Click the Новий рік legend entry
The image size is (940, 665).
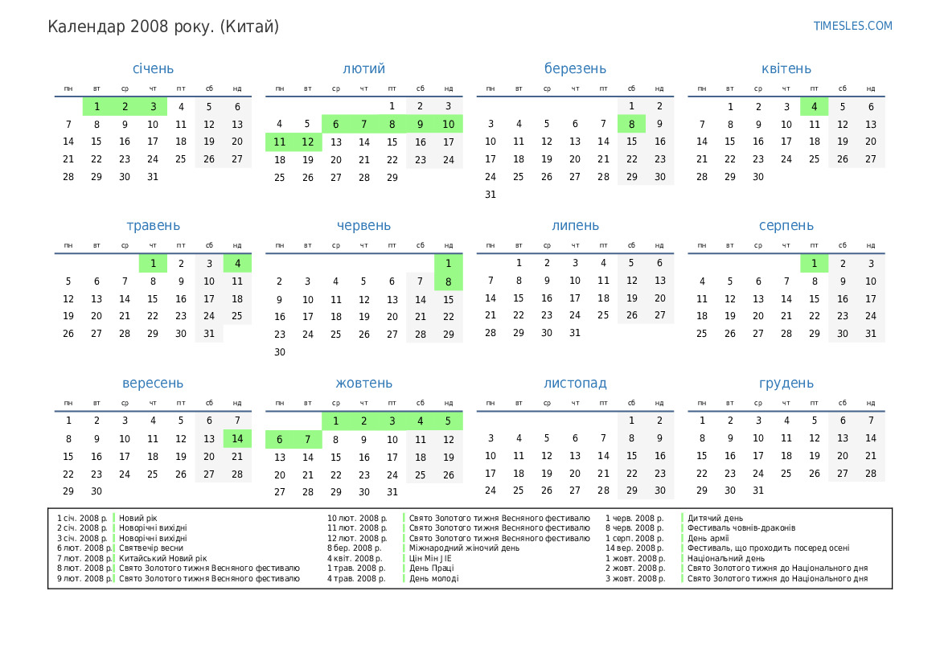(138, 519)
